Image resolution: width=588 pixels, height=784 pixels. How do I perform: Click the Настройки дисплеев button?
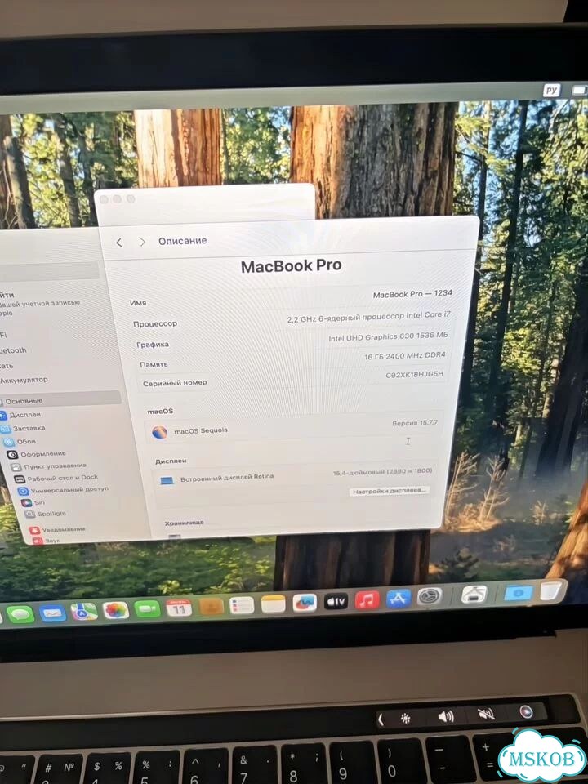tap(389, 491)
